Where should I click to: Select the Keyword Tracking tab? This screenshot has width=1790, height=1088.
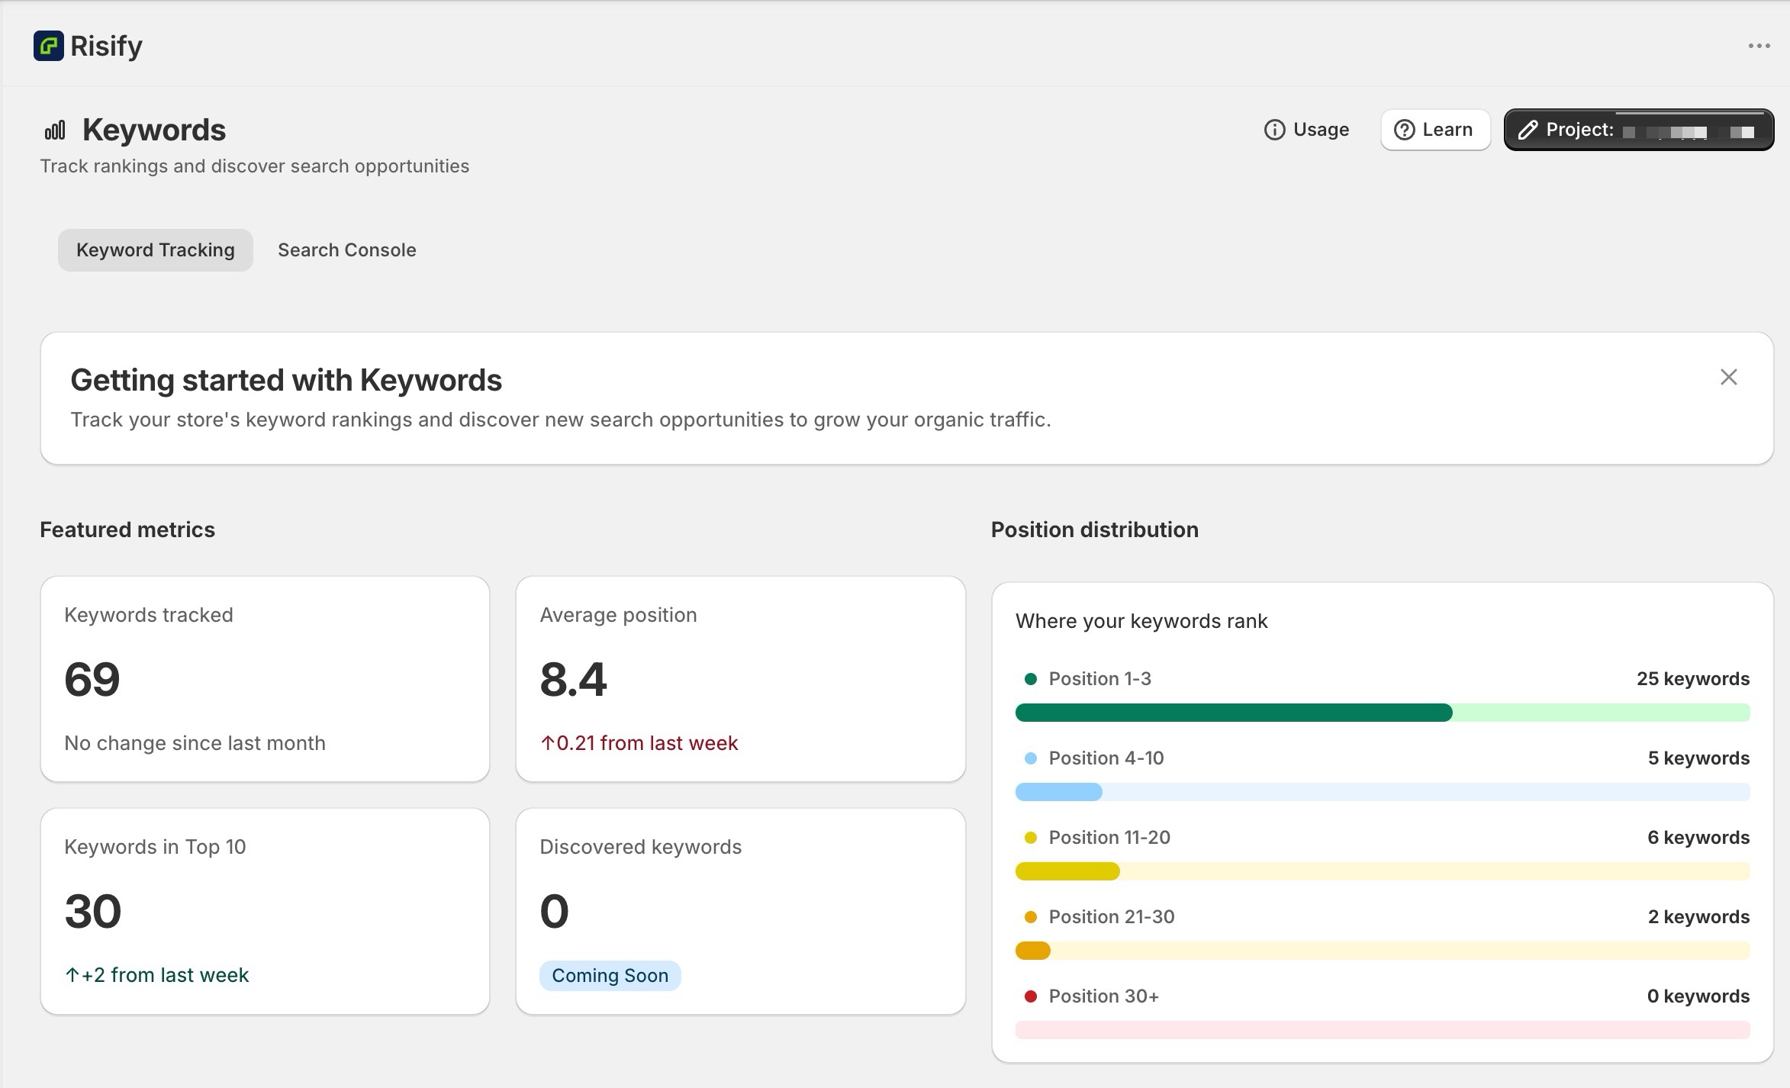pyautogui.click(x=156, y=250)
